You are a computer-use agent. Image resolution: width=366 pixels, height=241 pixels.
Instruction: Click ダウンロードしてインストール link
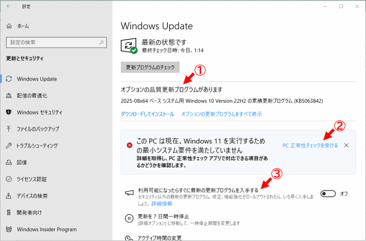tap(147, 114)
